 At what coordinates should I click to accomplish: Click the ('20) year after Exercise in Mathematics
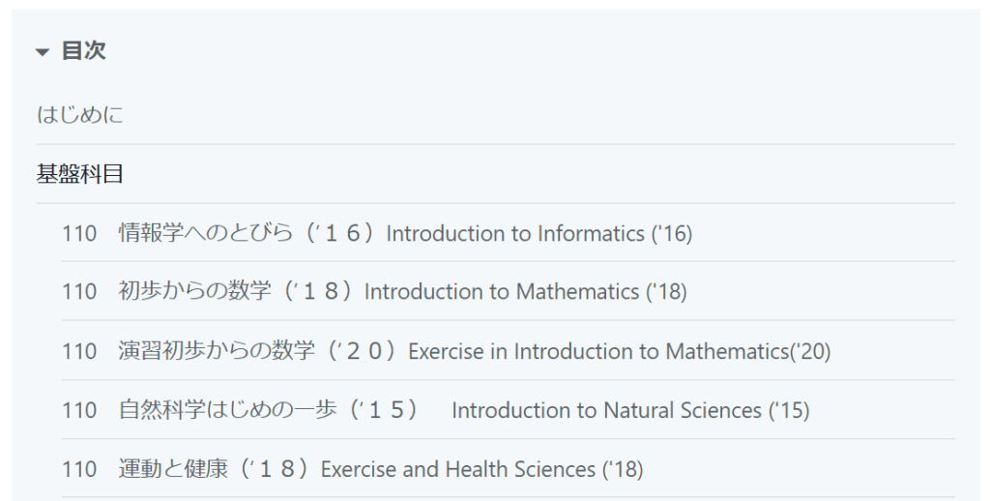[810, 351]
